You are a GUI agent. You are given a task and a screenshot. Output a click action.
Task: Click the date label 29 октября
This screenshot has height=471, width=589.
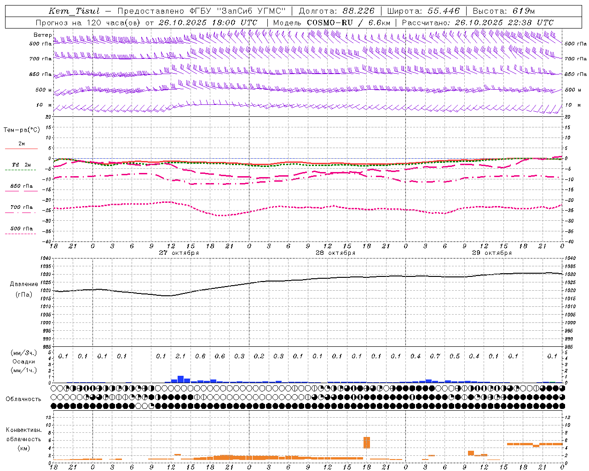point(492,253)
